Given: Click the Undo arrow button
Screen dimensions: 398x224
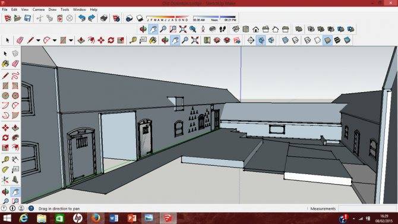Looking at the screenshot, I should 81,18.
